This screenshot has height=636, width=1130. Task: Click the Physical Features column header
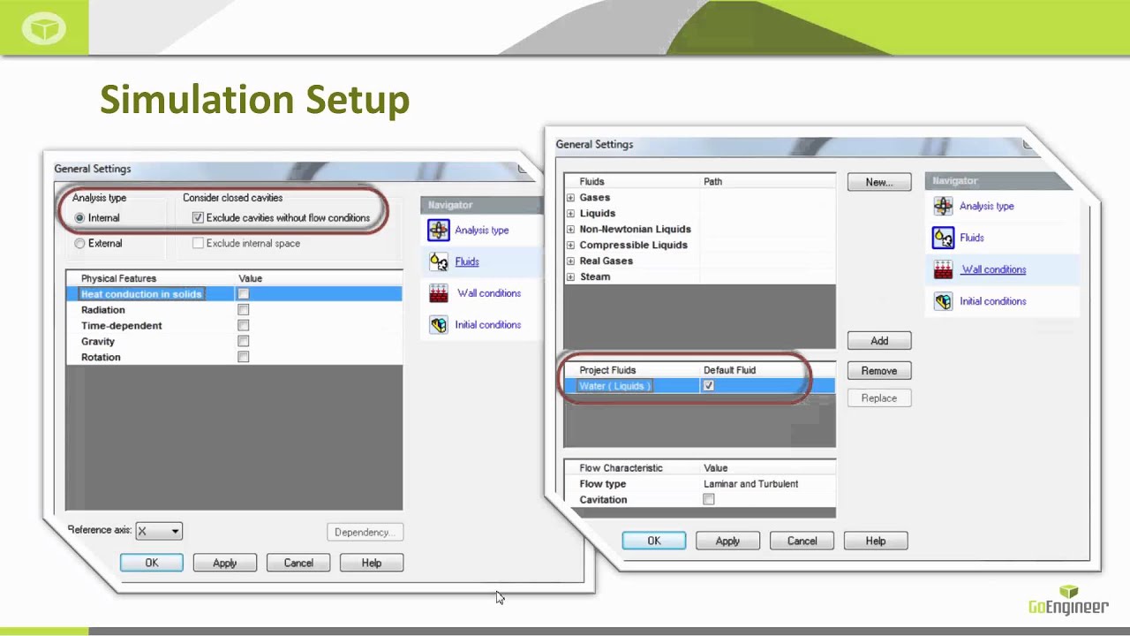pos(118,278)
